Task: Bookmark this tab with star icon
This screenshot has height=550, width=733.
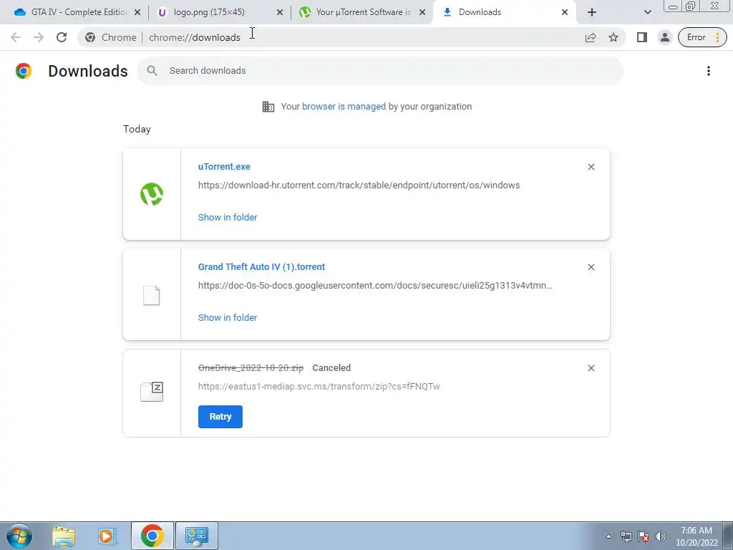Action: point(613,37)
